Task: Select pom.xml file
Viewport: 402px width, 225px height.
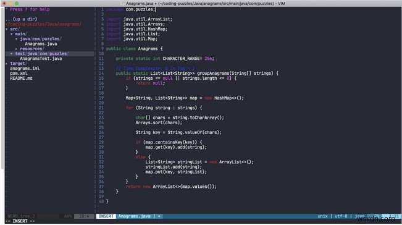Action: tap(19, 74)
